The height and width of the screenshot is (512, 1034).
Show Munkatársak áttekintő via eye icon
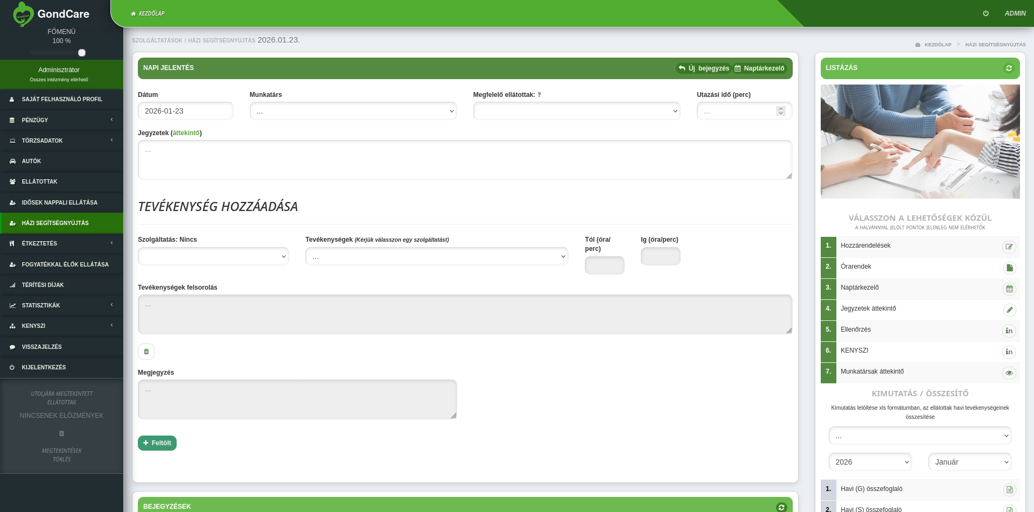click(1009, 373)
